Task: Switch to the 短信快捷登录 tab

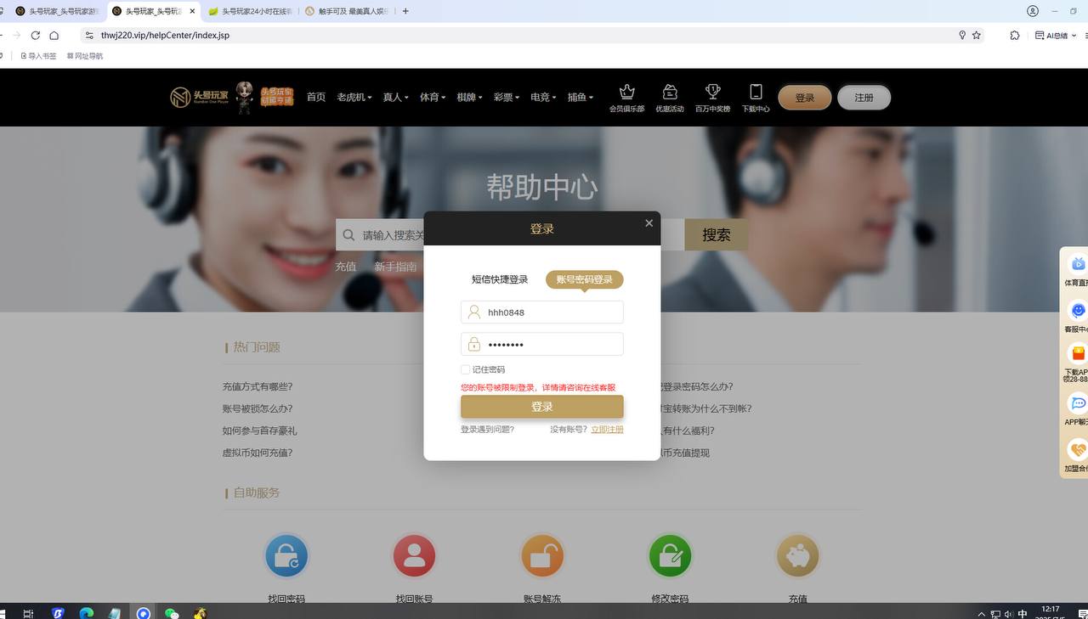Action: (x=500, y=279)
